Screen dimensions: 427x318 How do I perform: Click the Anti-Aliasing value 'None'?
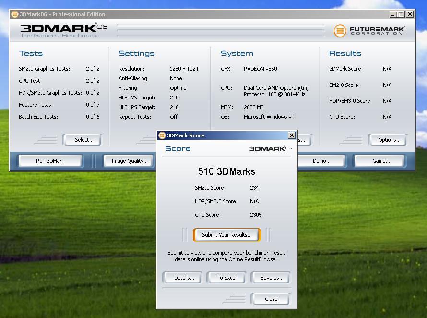176,78
